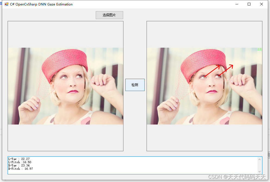Click the 'L-Yaw : 22.27' line
The width and height of the screenshot is (270, 182).
[x=19, y=159]
